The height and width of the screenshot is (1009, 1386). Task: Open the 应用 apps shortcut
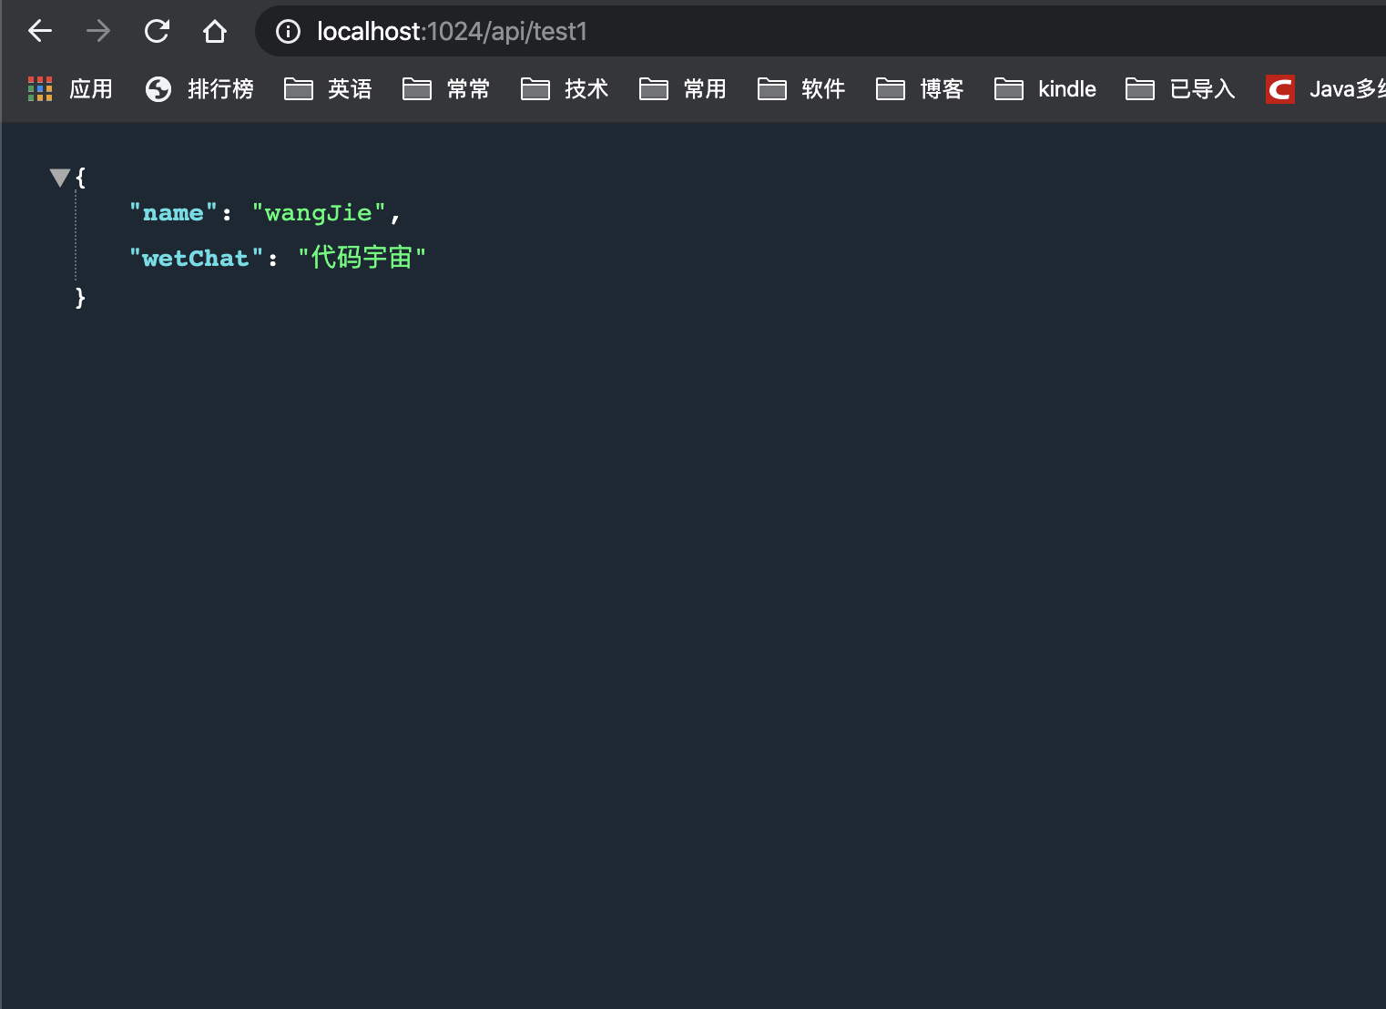pyautogui.click(x=71, y=89)
